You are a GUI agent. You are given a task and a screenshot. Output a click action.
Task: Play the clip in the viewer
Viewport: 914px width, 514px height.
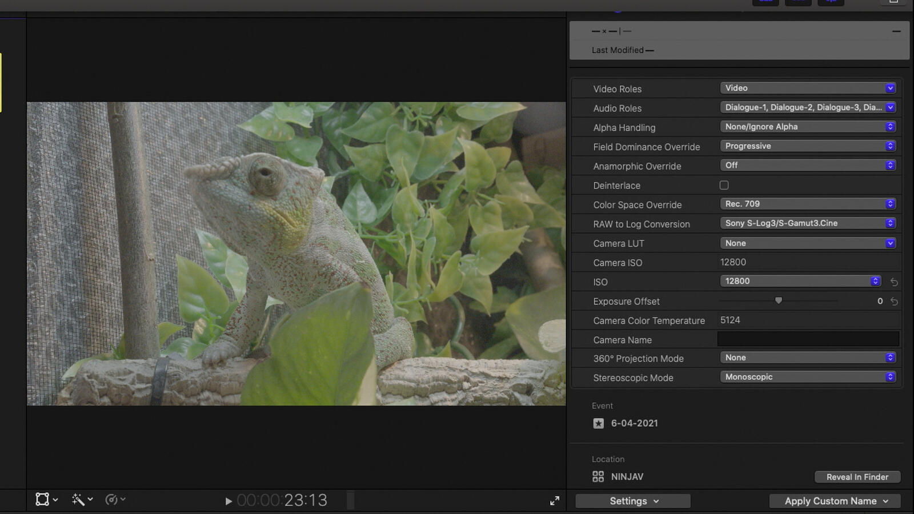[x=228, y=501]
